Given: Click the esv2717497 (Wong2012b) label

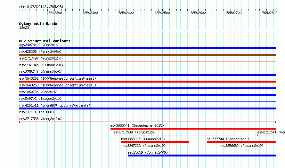Looking at the screenshot, I should (x=40, y=58).
